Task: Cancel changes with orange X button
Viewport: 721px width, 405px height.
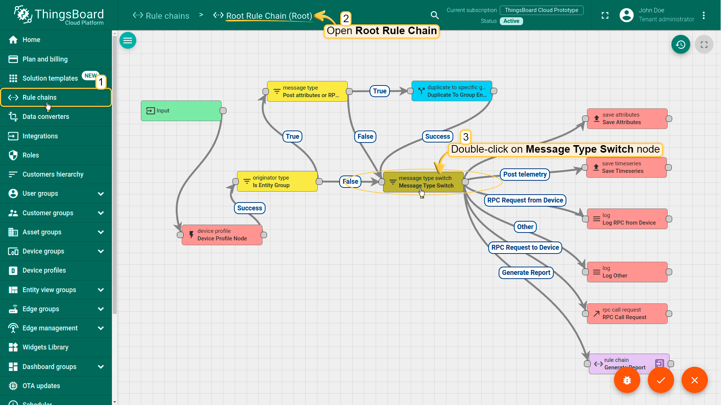Action: coord(694,380)
